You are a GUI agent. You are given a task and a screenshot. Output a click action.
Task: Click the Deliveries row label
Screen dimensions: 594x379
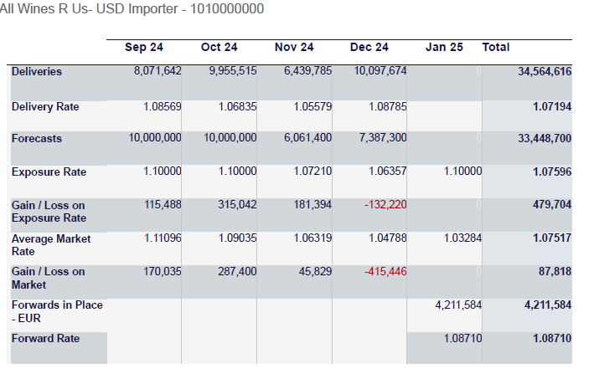(36, 71)
